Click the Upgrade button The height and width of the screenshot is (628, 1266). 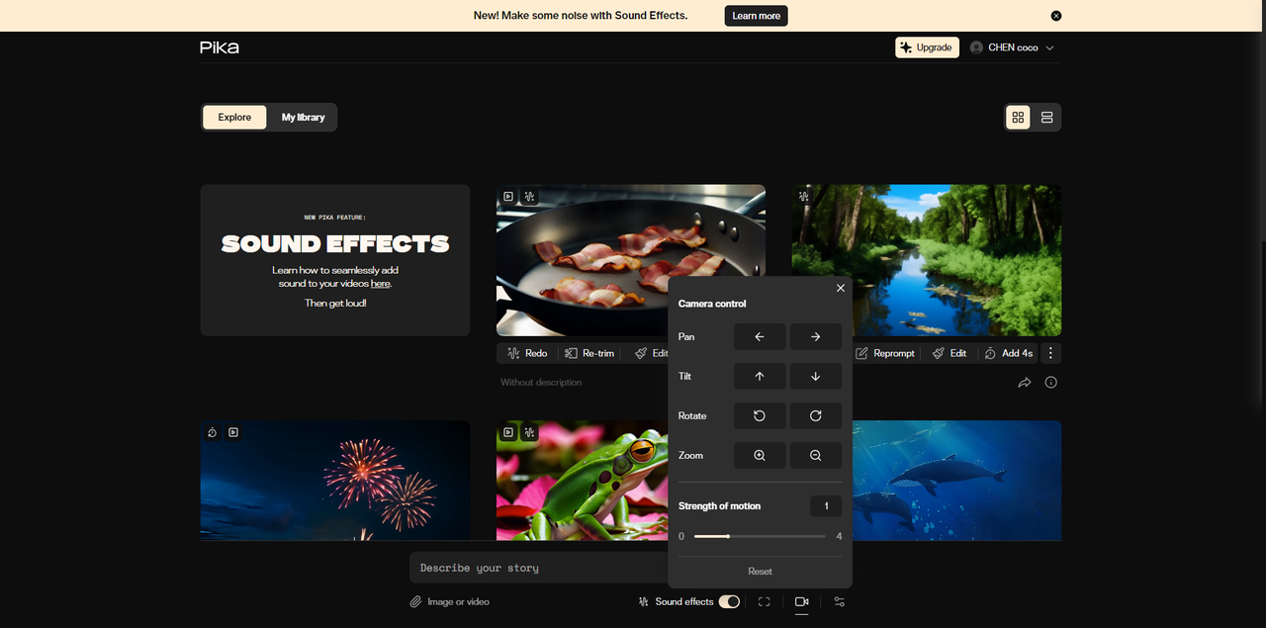tap(927, 47)
